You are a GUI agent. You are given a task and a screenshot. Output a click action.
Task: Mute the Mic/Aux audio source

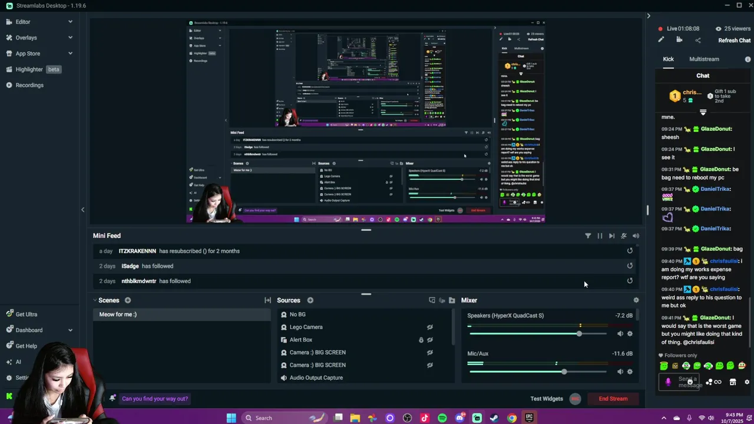click(x=620, y=372)
